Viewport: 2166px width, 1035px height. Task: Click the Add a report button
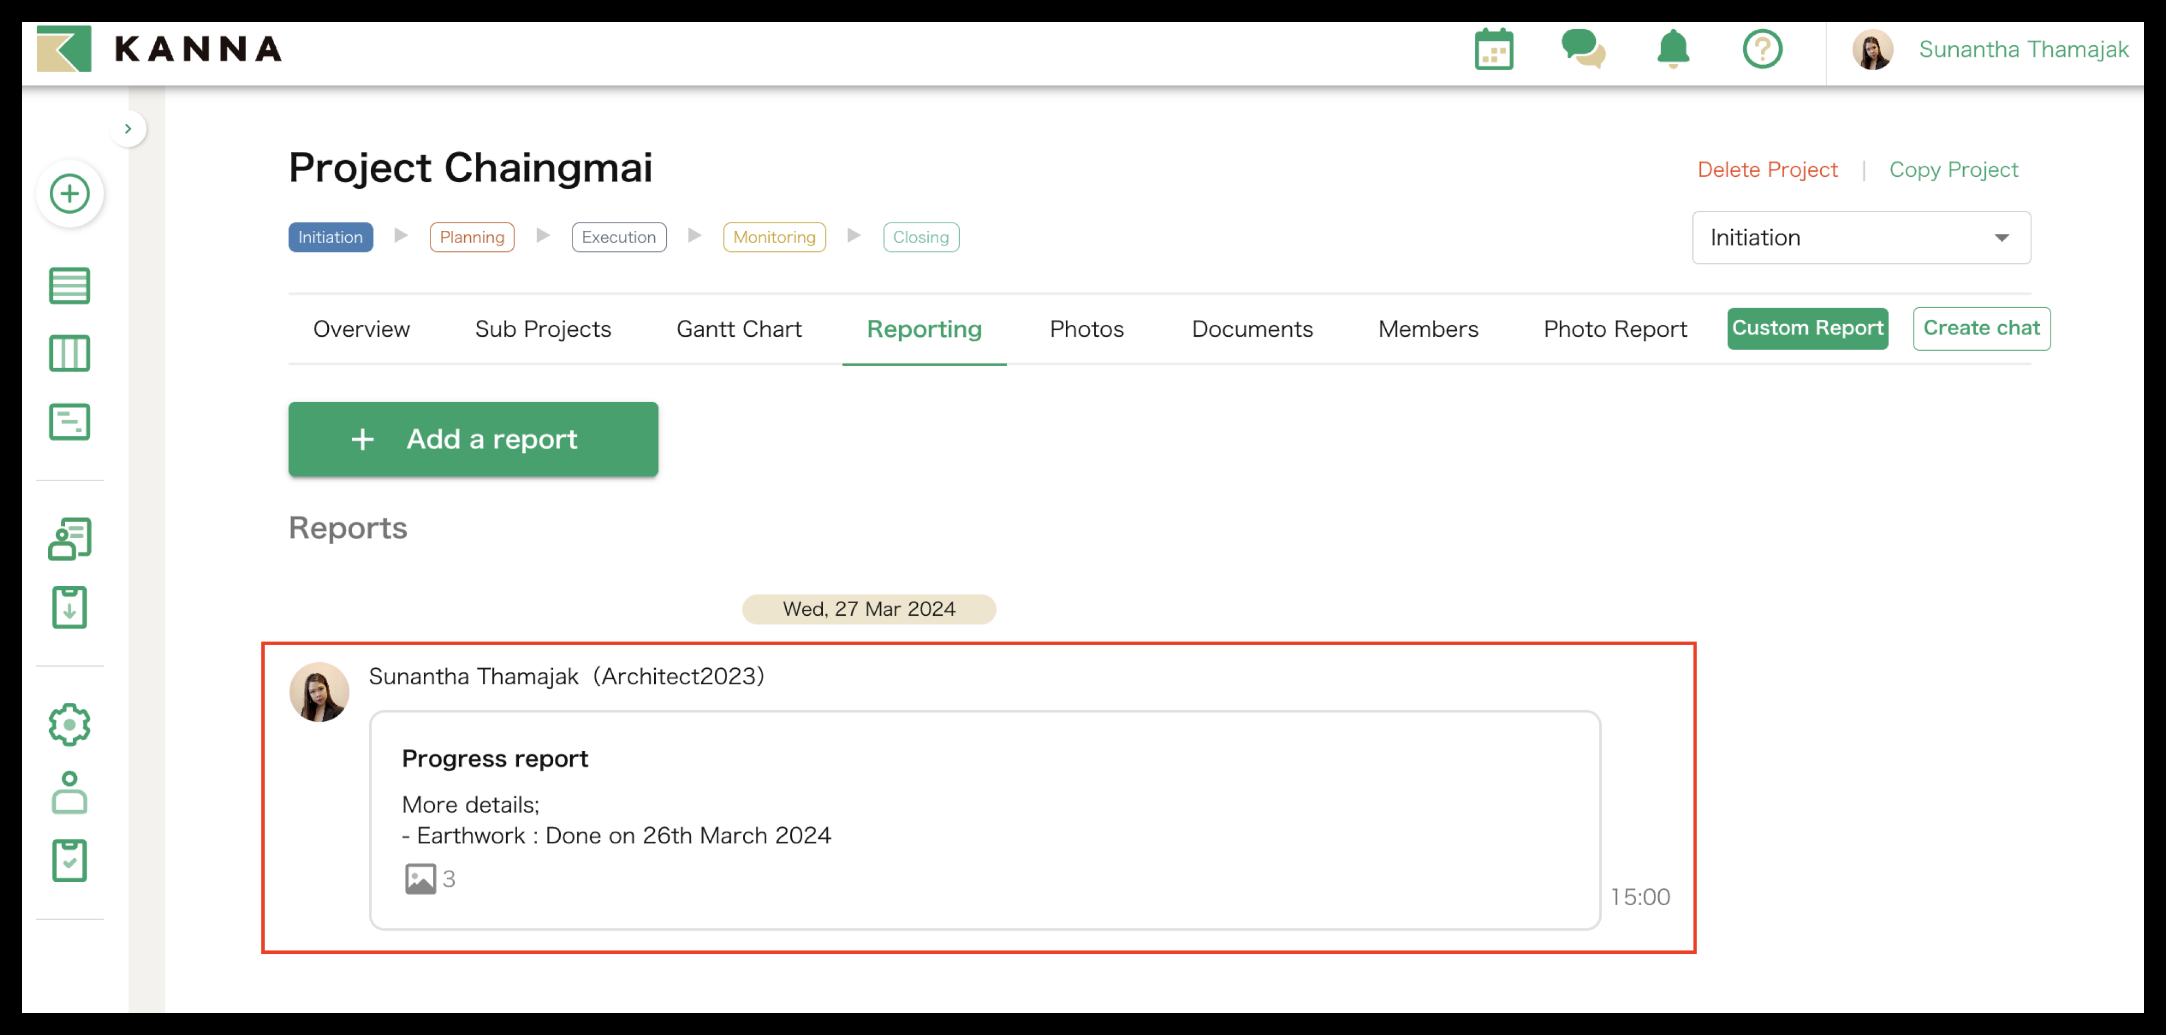point(472,439)
